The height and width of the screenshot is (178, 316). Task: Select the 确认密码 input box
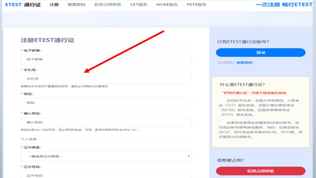pos(106,122)
